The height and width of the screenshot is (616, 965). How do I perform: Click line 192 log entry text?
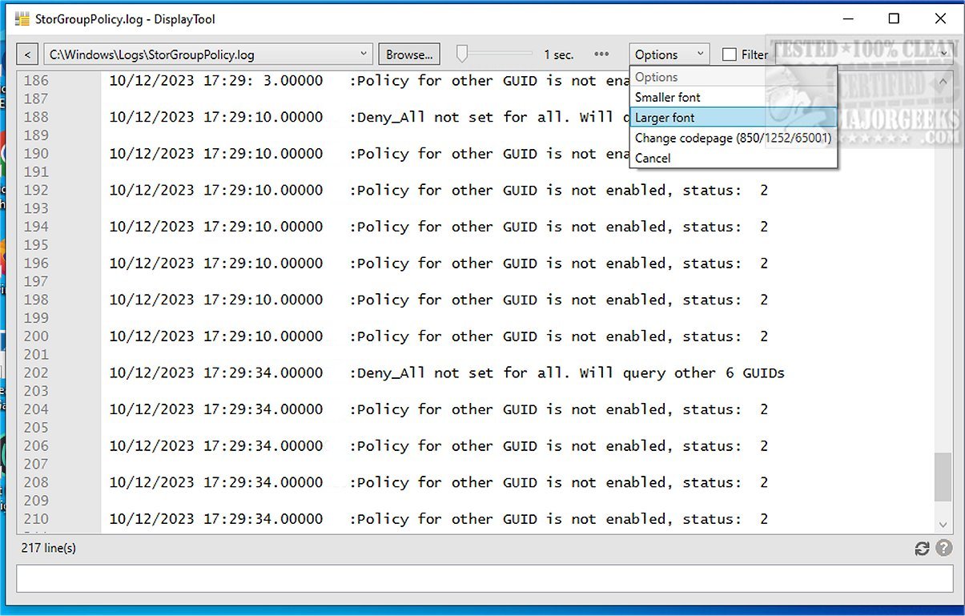click(x=439, y=191)
